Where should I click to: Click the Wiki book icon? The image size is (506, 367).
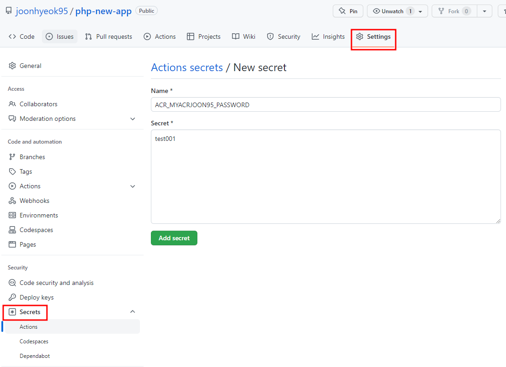[x=236, y=36]
